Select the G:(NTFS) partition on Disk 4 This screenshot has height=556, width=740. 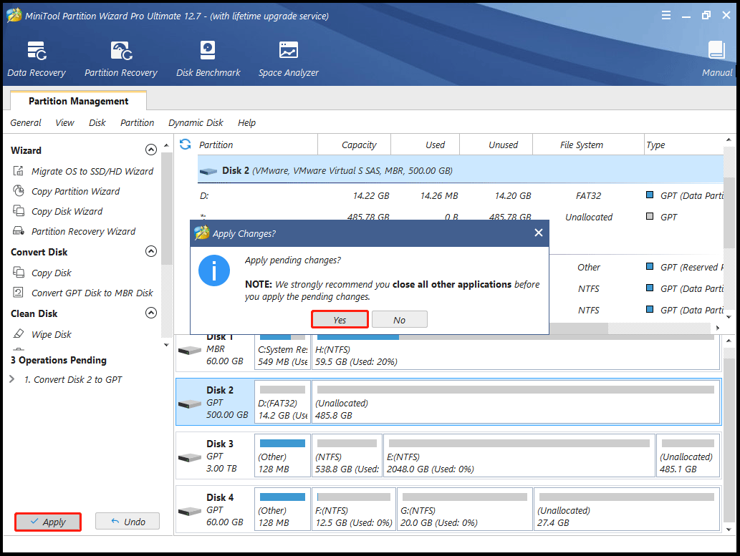(465, 509)
